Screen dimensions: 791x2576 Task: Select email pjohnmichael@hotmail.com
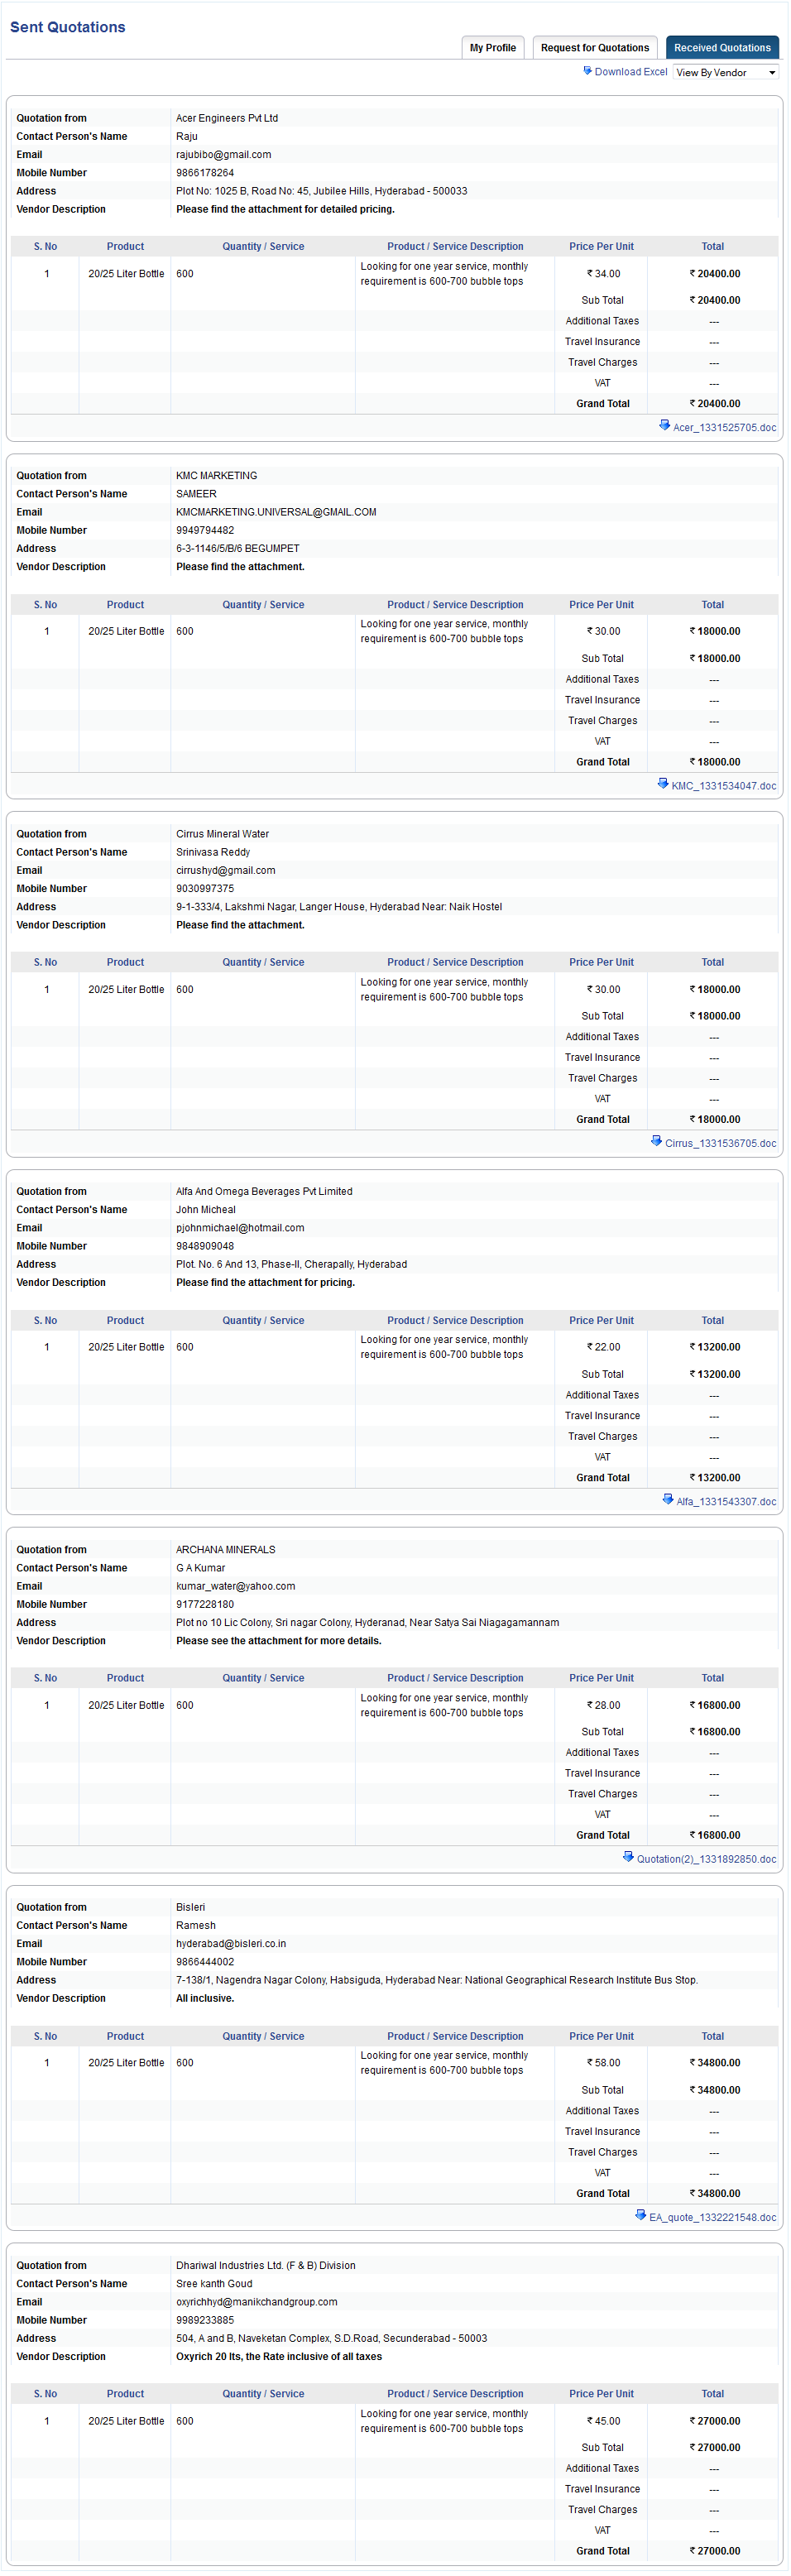click(240, 1228)
